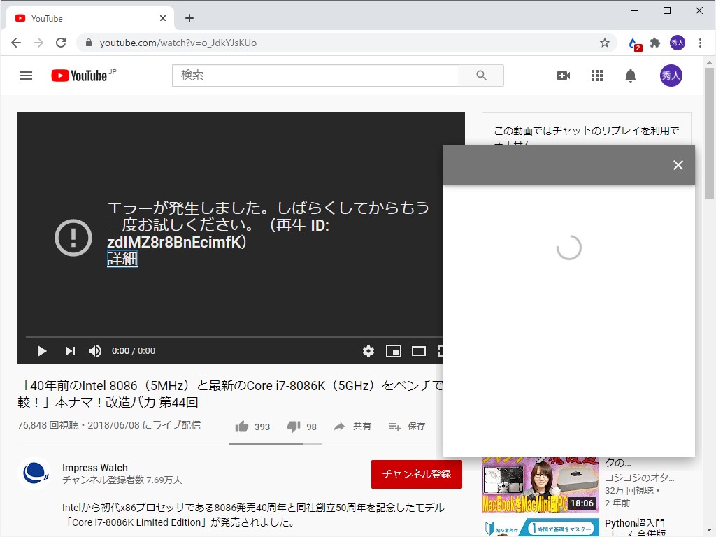Open the Google apps grid icon

[596, 75]
